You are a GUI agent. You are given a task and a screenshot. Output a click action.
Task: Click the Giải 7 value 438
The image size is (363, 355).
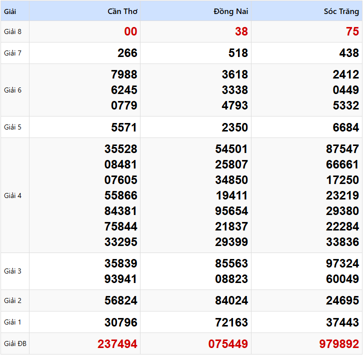(x=349, y=53)
